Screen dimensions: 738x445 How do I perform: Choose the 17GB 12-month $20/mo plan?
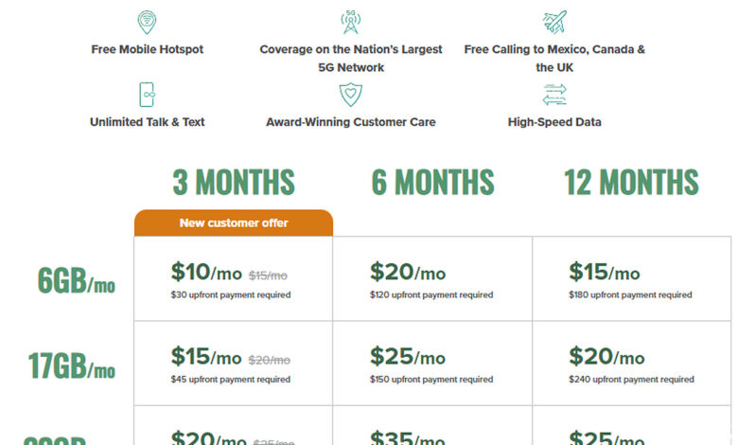(x=632, y=363)
